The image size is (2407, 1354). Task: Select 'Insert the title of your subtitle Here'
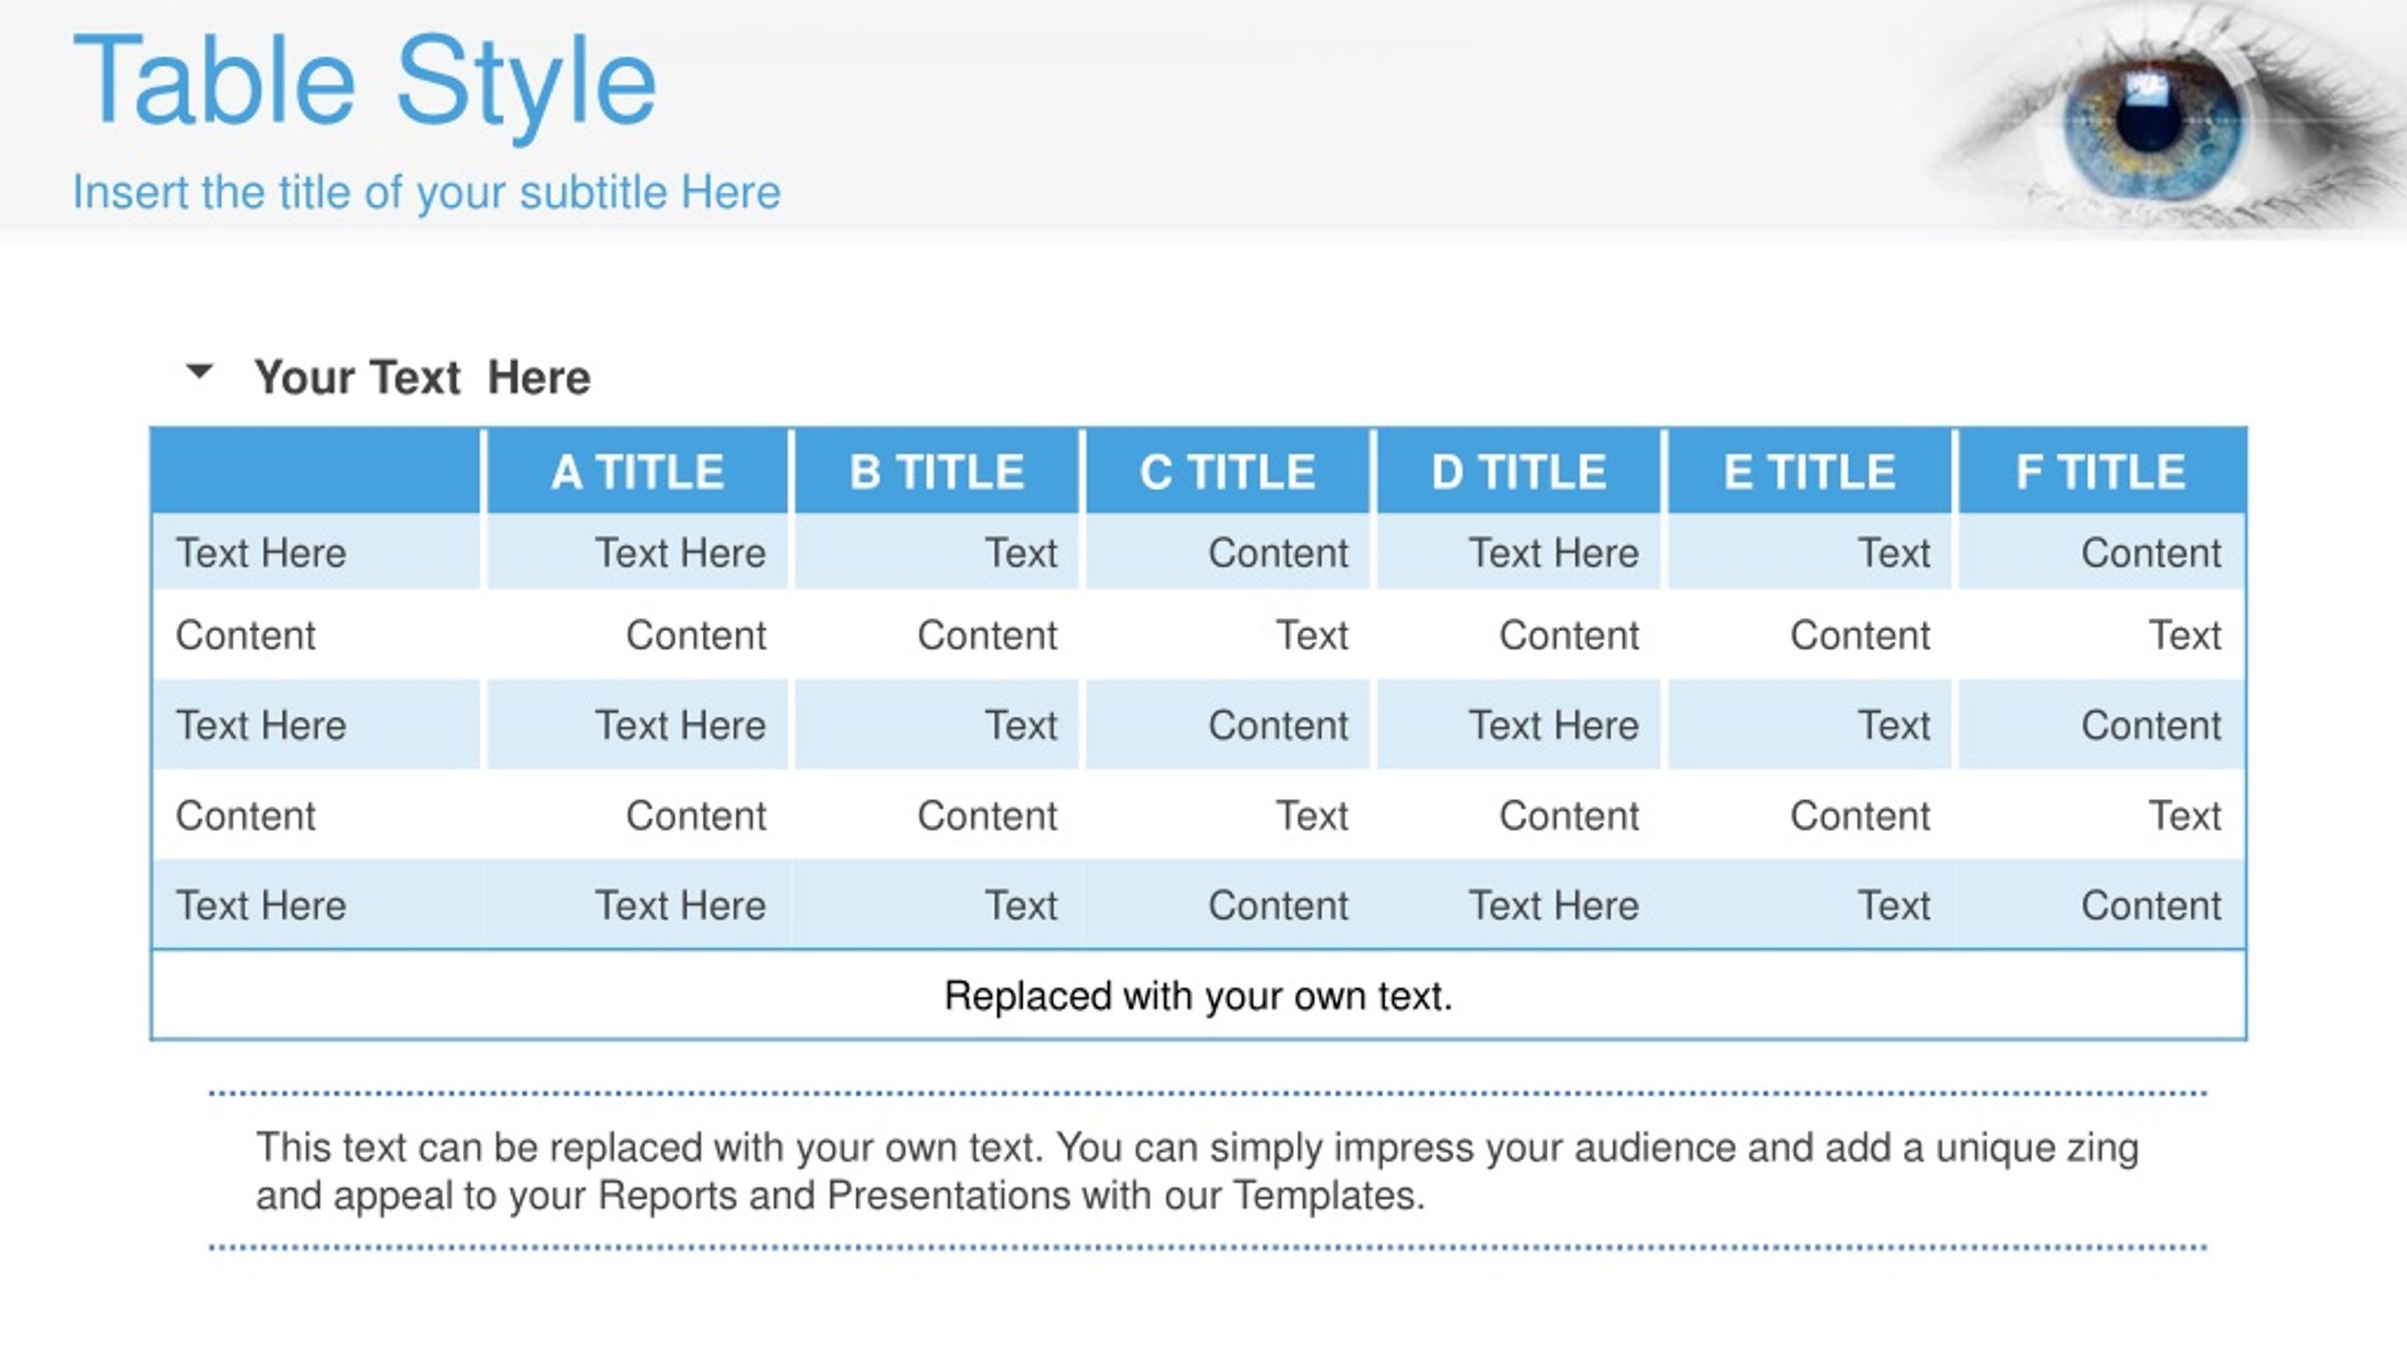click(x=427, y=192)
